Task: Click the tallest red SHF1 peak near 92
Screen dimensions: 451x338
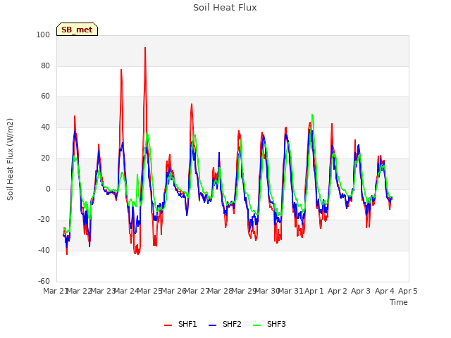Action: pos(145,48)
